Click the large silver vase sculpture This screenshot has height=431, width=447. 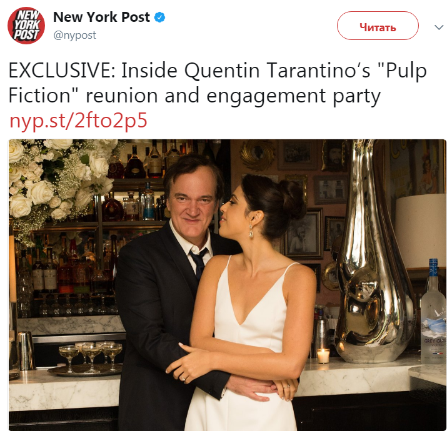373,254
